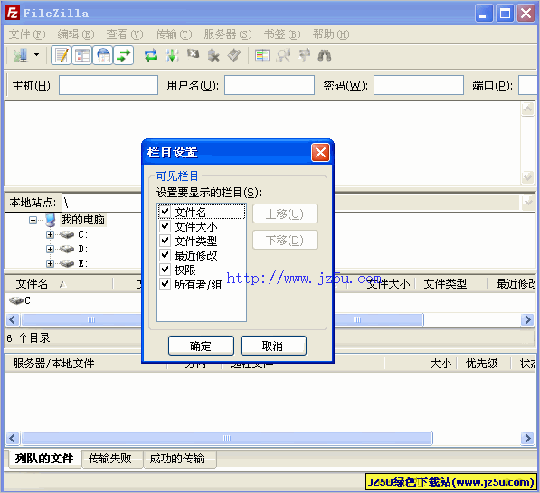Switch to the 列队的文件 tab
This screenshot has width=540, height=493.
pos(43,459)
